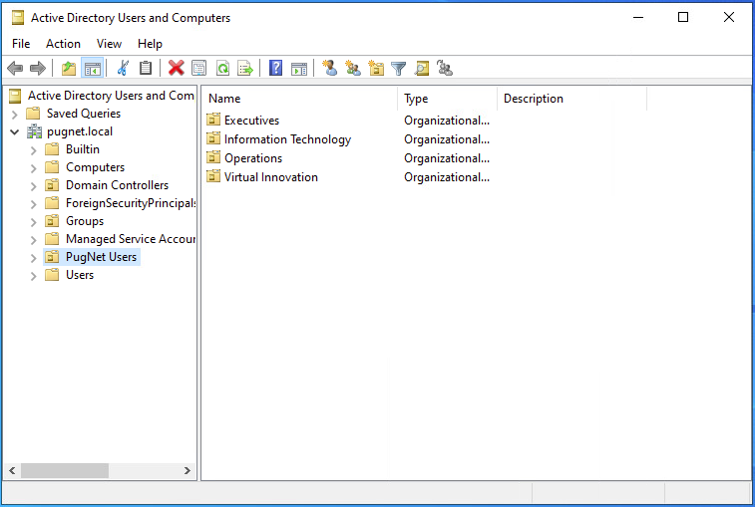The height and width of the screenshot is (507, 755).
Task: Open Help with question mark icon
Action: 275,69
